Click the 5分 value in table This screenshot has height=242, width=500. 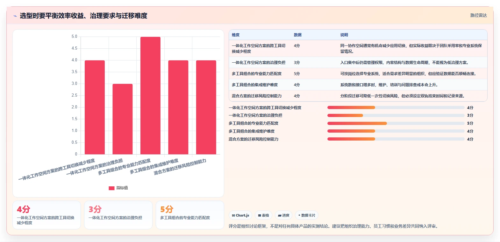click(x=297, y=74)
